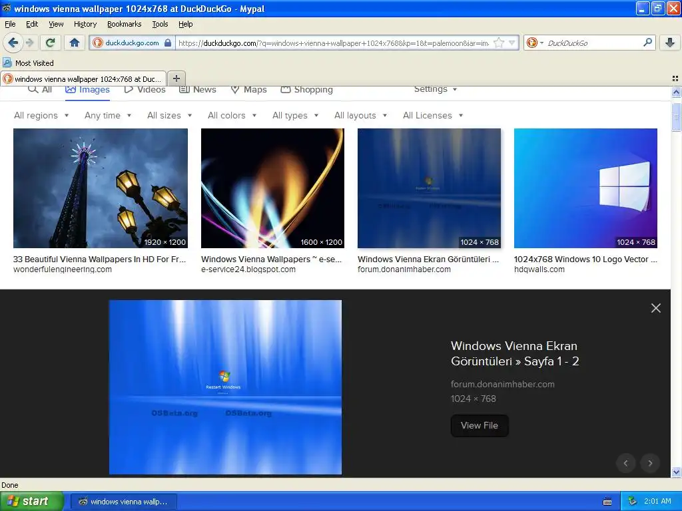Expand the All colors filter
This screenshot has height=511, width=682.
(x=232, y=115)
